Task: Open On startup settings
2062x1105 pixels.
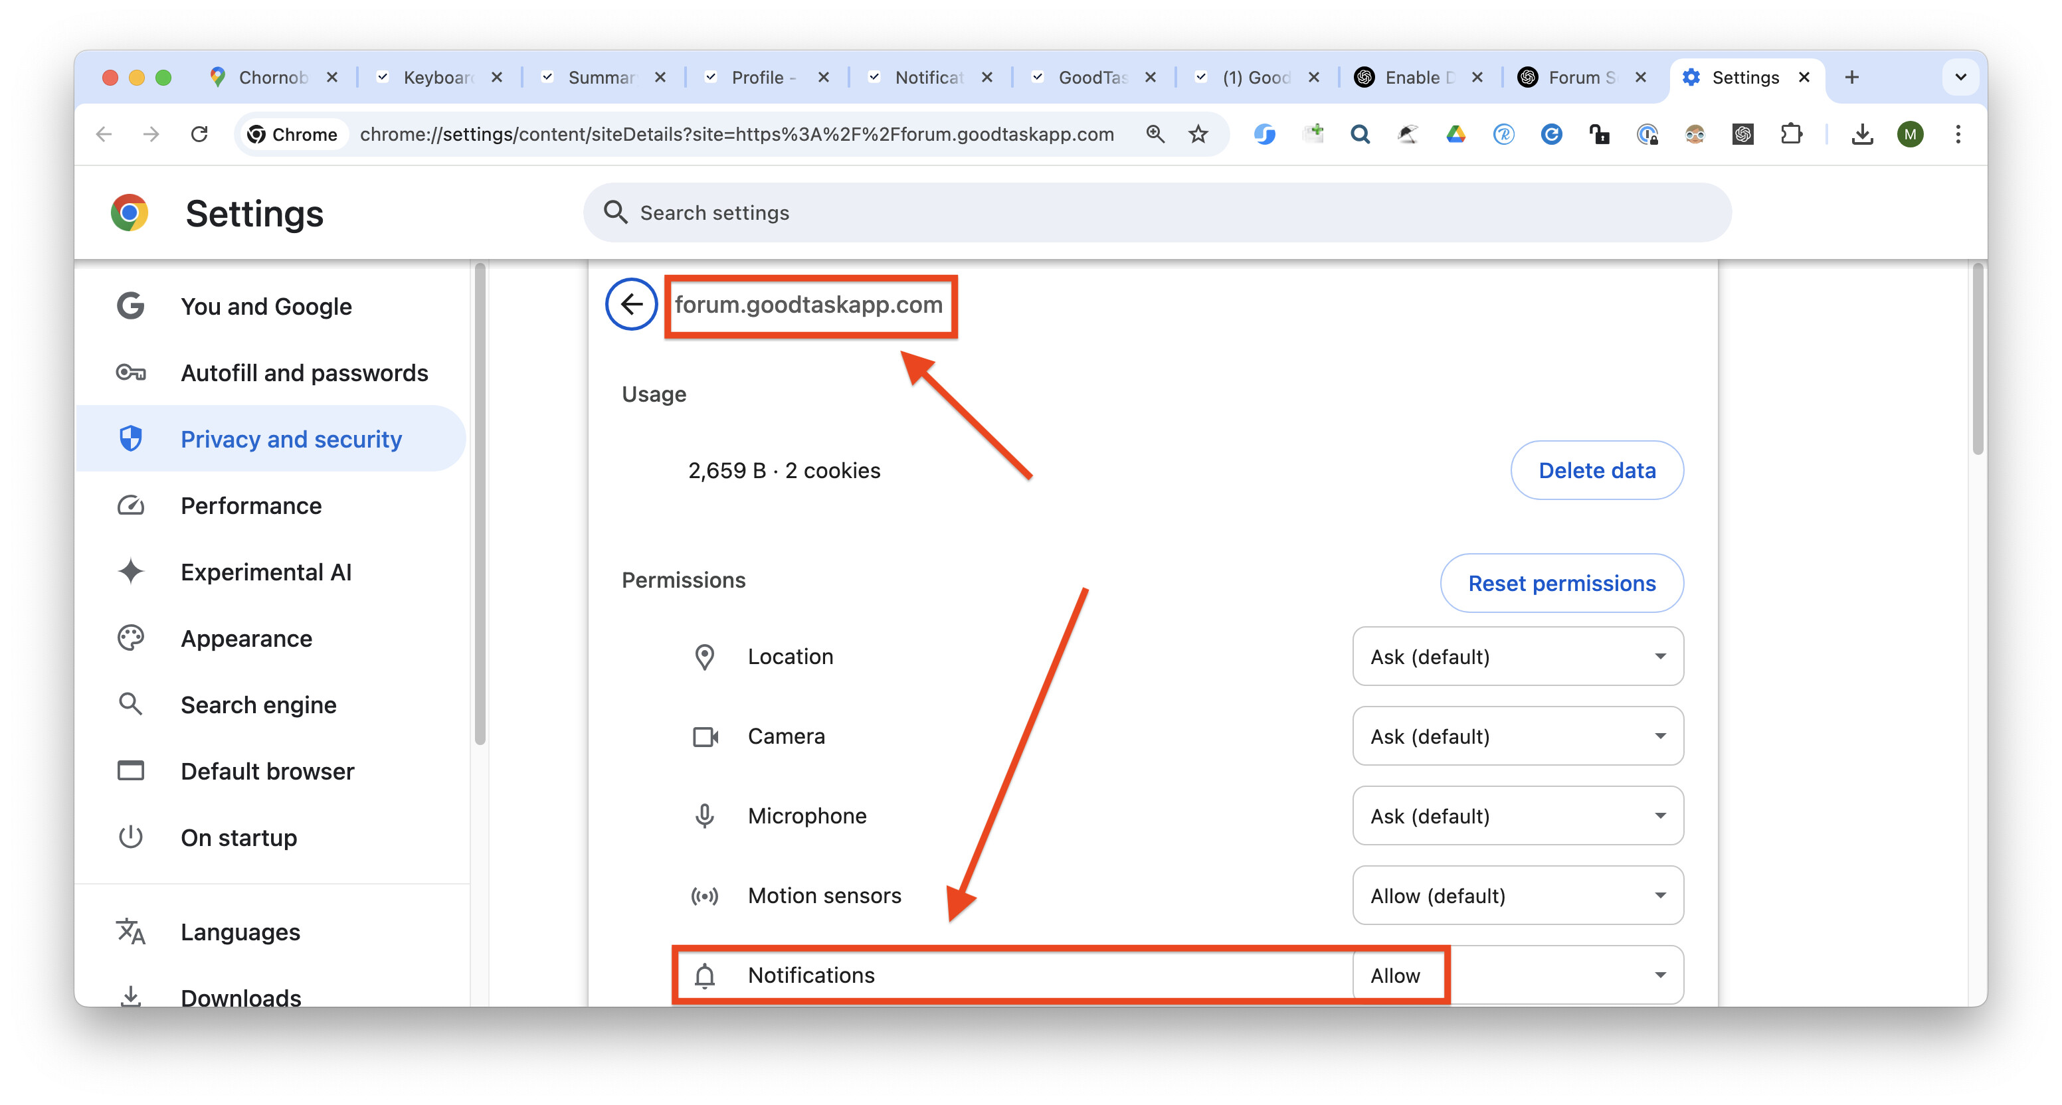Action: tap(270, 838)
